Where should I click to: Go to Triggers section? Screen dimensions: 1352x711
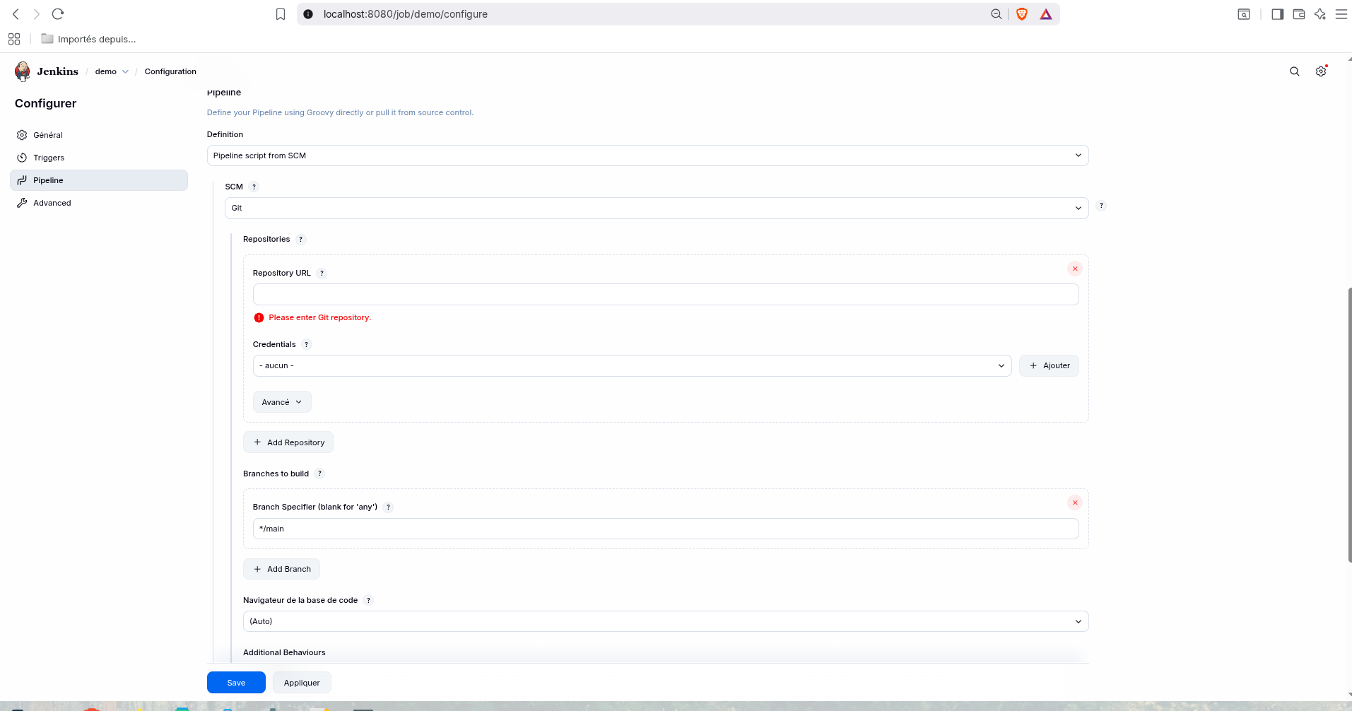99,158
